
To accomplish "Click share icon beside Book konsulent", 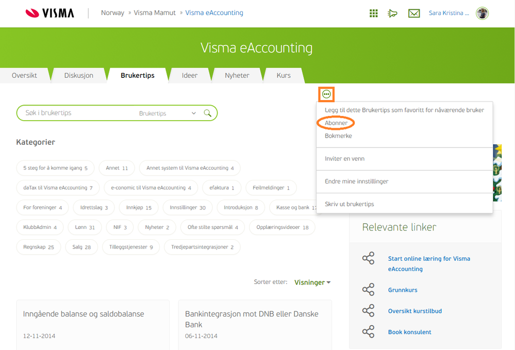I will [x=368, y=331].
